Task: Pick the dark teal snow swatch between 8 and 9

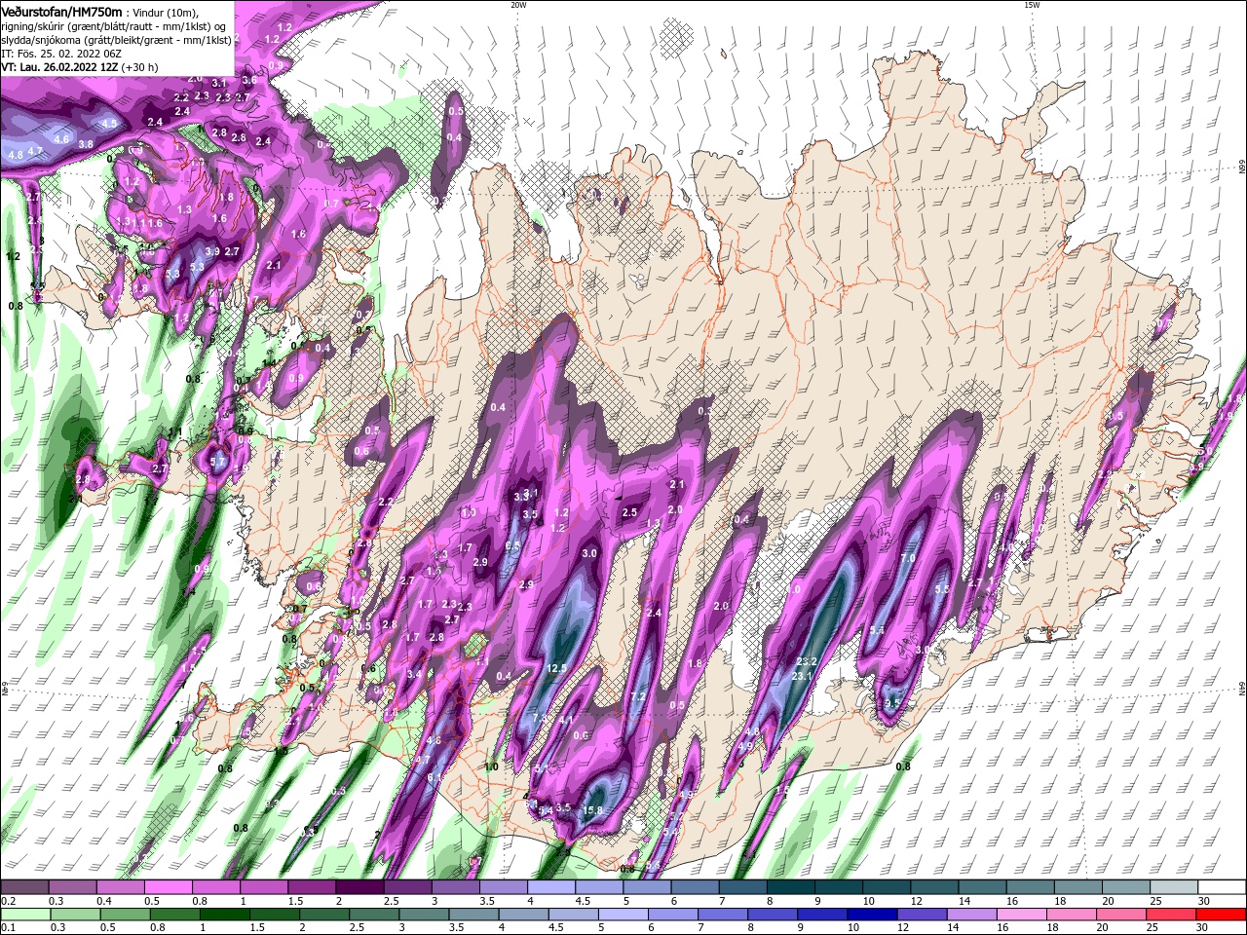Action: [x=791, y=887]
